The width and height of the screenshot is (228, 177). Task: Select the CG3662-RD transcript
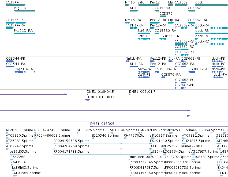182,55
